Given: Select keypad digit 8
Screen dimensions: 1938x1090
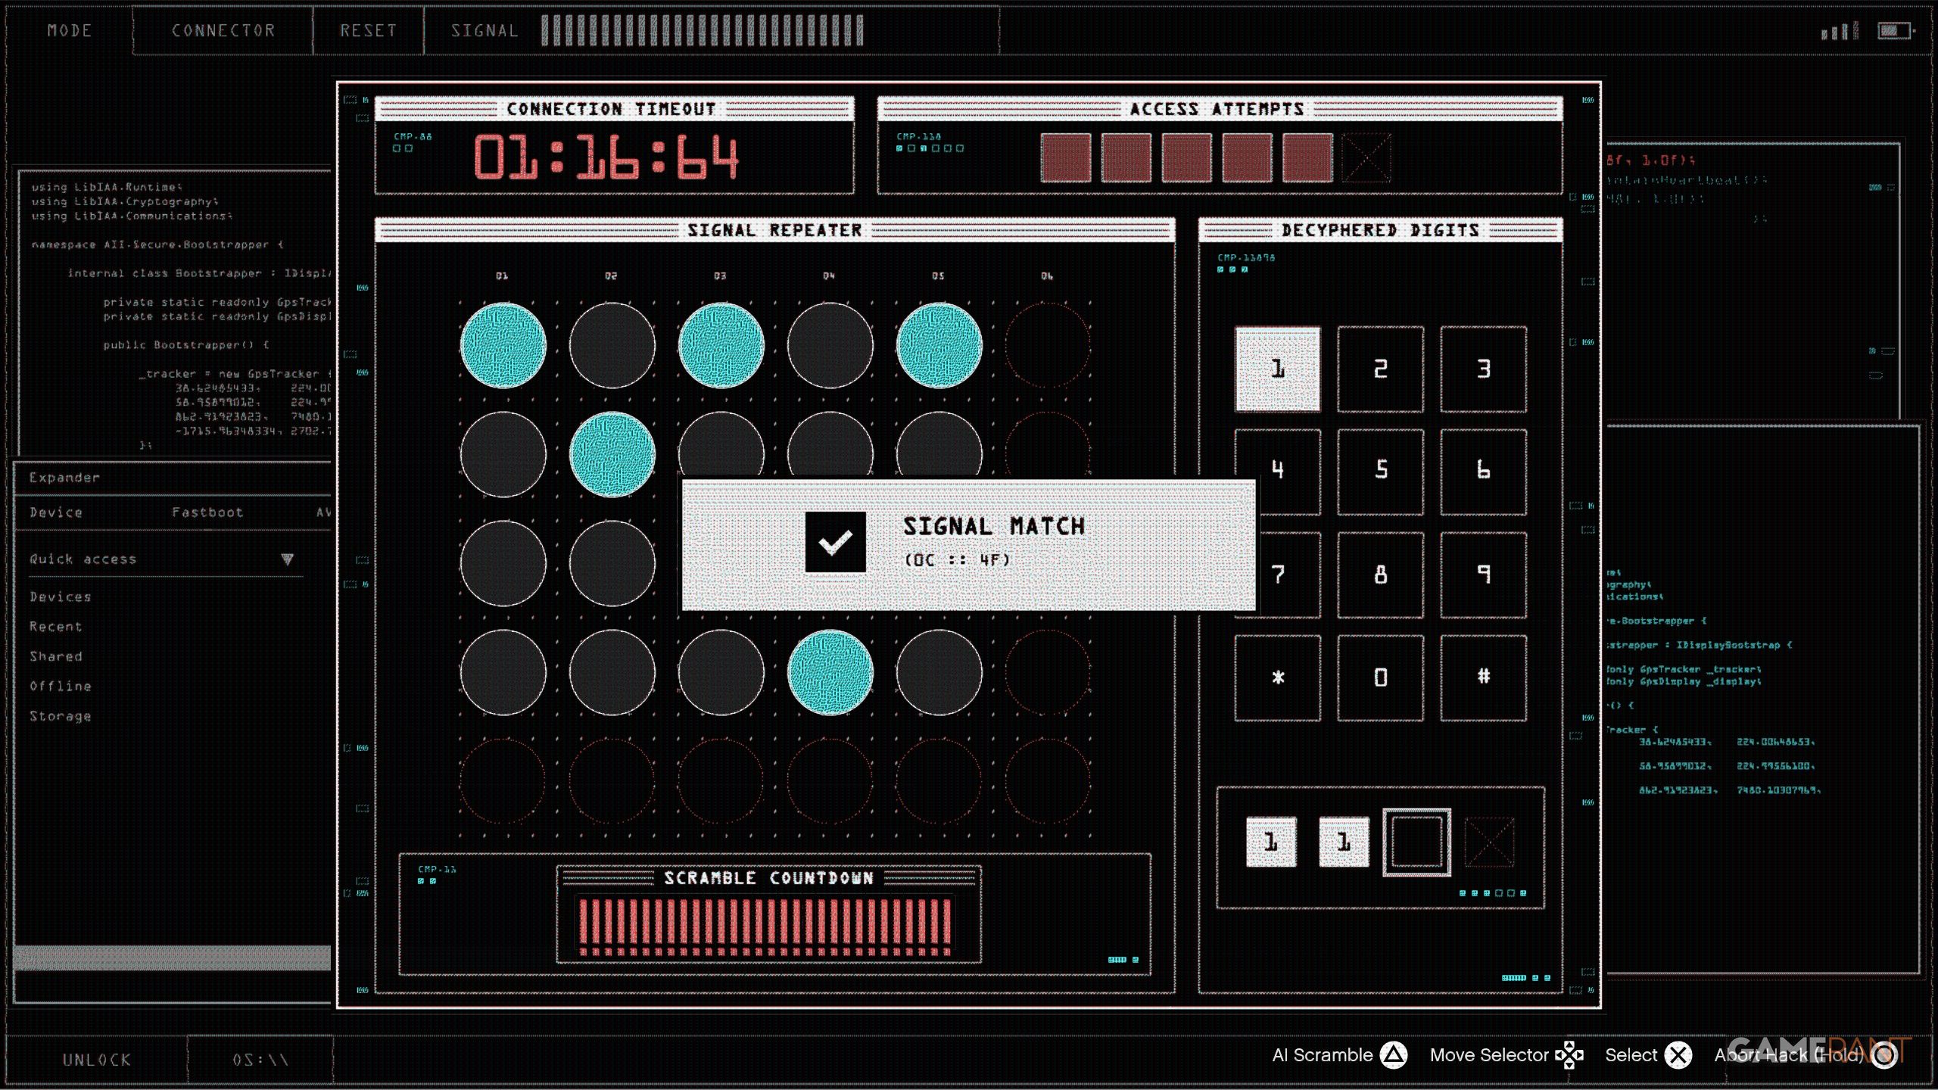Looking at the screenshot, I should click(x=1380, y=575).
